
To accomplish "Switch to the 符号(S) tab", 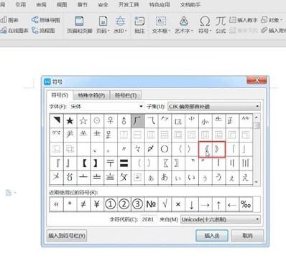I will [x=60, y=95].
